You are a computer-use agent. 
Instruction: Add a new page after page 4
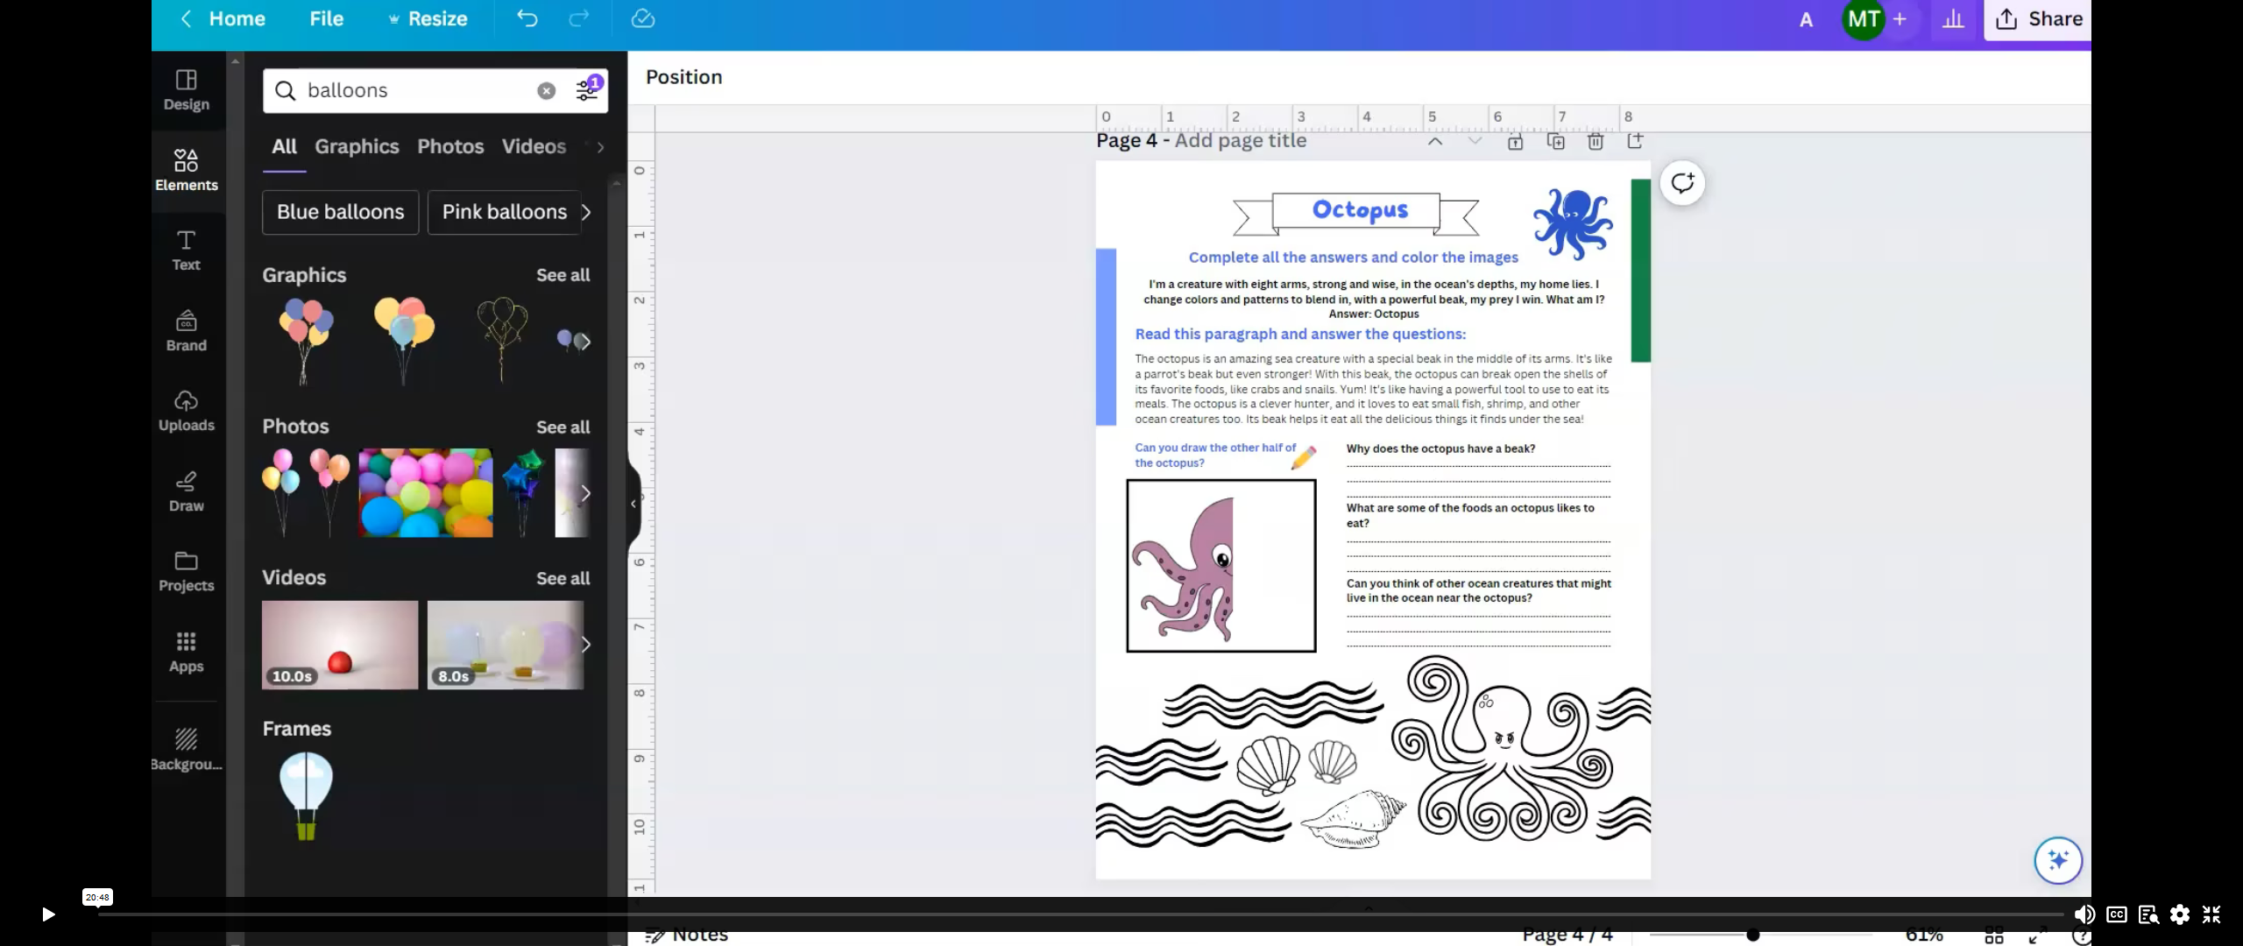[1635, 141]
